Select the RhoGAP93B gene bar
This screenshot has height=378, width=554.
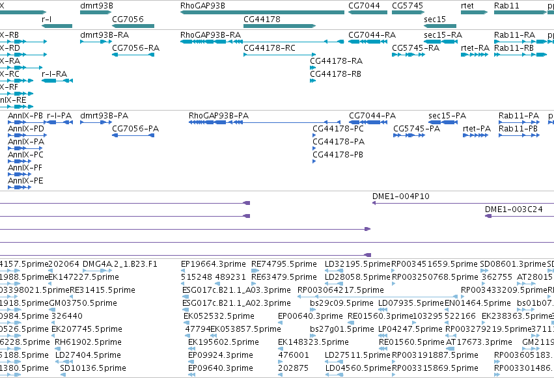(x=262, y=12)
